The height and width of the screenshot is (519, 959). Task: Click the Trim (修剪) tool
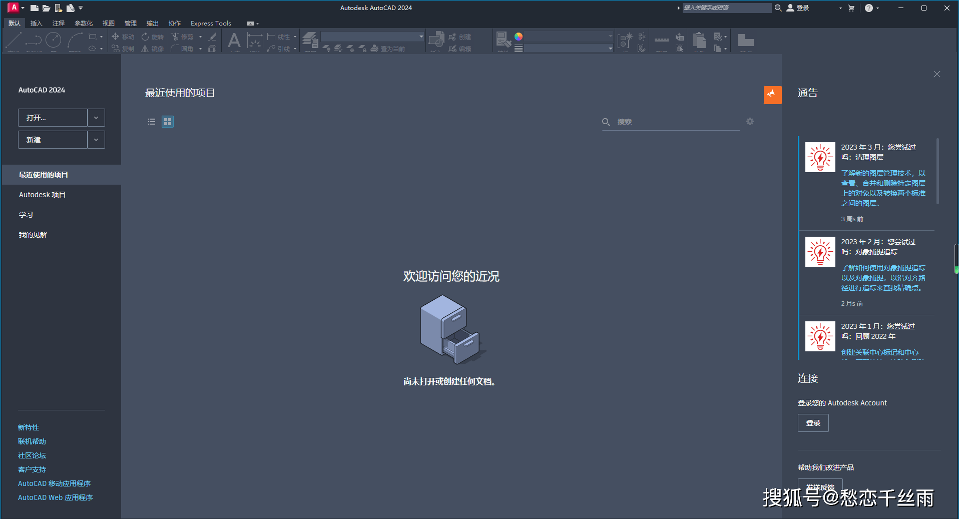click(182, 37)
